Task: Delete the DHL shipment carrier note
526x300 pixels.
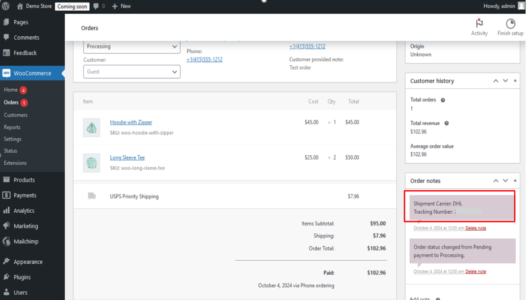Action: (x=476, y=228)
